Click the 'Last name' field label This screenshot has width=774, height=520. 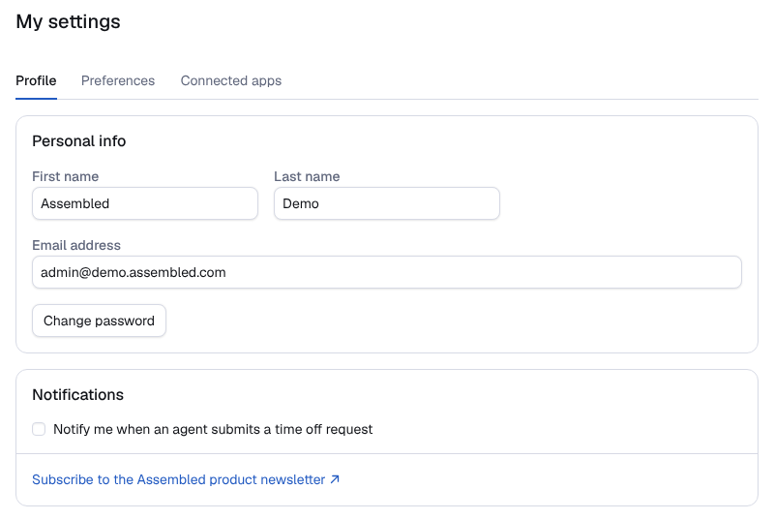point(307,176)
